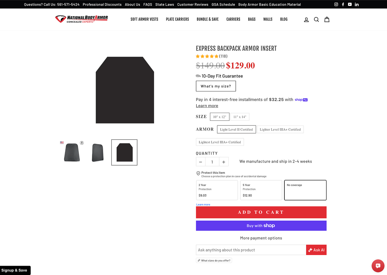View the side-angle armor thumbnail
Viewport: 387px width, 275px height.
[x=98, y=152]
